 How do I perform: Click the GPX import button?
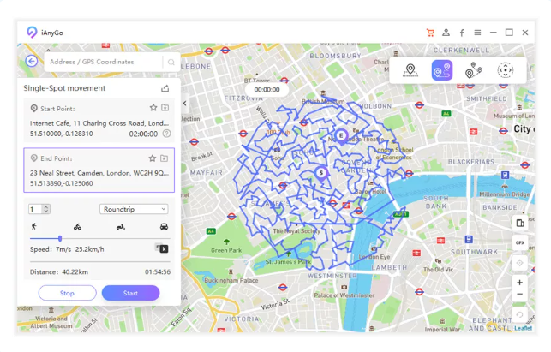[519, 242]
